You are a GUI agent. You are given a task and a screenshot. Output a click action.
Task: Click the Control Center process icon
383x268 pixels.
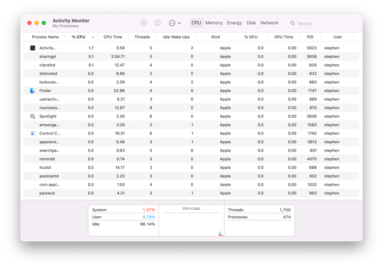(33, 133)
